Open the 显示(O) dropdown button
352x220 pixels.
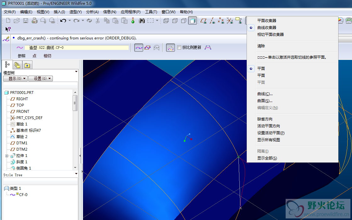tap(15, 78)
